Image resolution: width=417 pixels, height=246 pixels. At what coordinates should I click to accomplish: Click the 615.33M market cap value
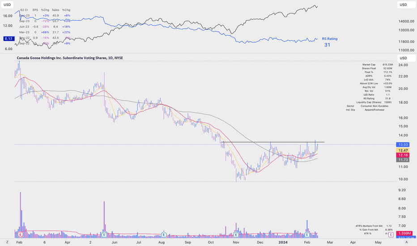pyautogui.click(x=388, y=64)
